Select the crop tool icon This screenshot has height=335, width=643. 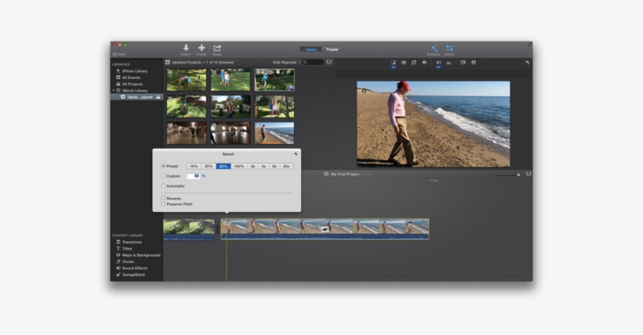pos(414,63)
